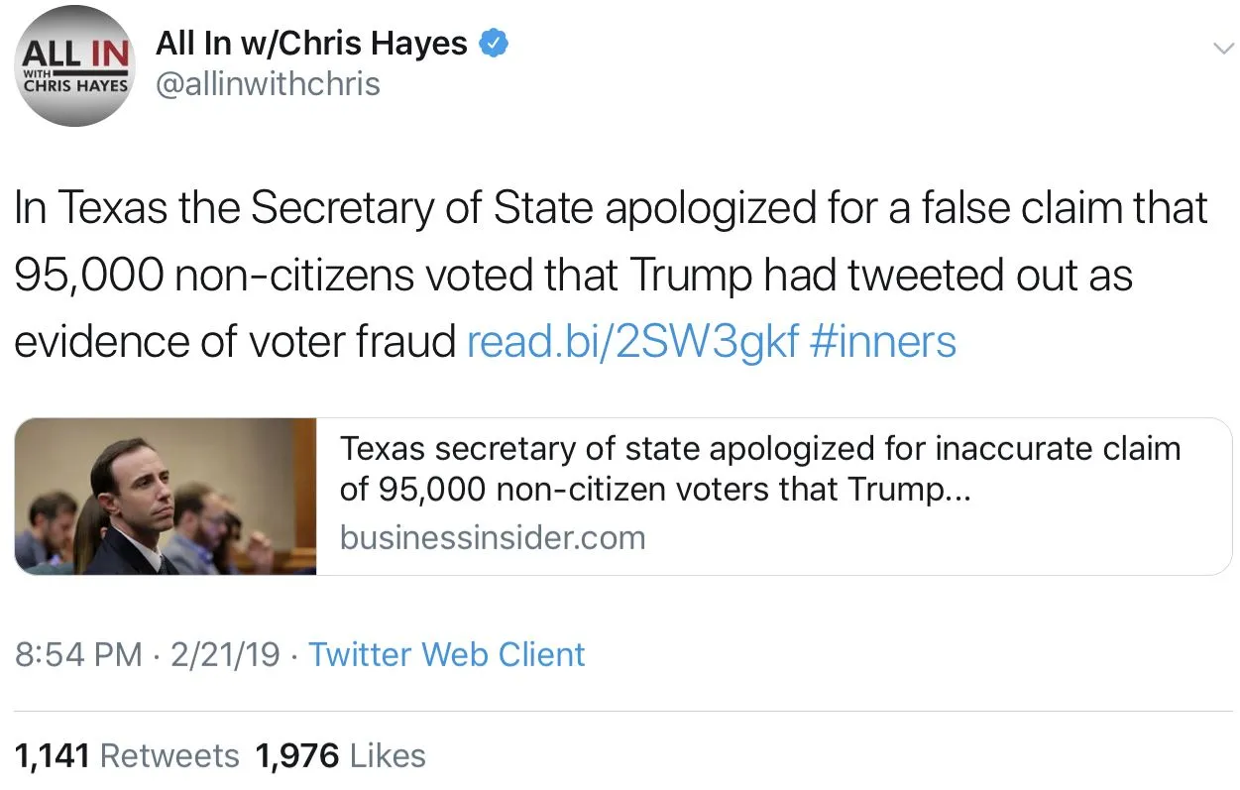Viewport: 1240px width, 790px height.
Task: Click the All In with Chris Hayes avatar
Action: pos(75,66)
